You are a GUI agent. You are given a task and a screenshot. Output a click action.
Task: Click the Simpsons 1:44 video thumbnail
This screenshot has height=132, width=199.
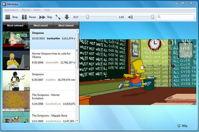tap(16, 39)
